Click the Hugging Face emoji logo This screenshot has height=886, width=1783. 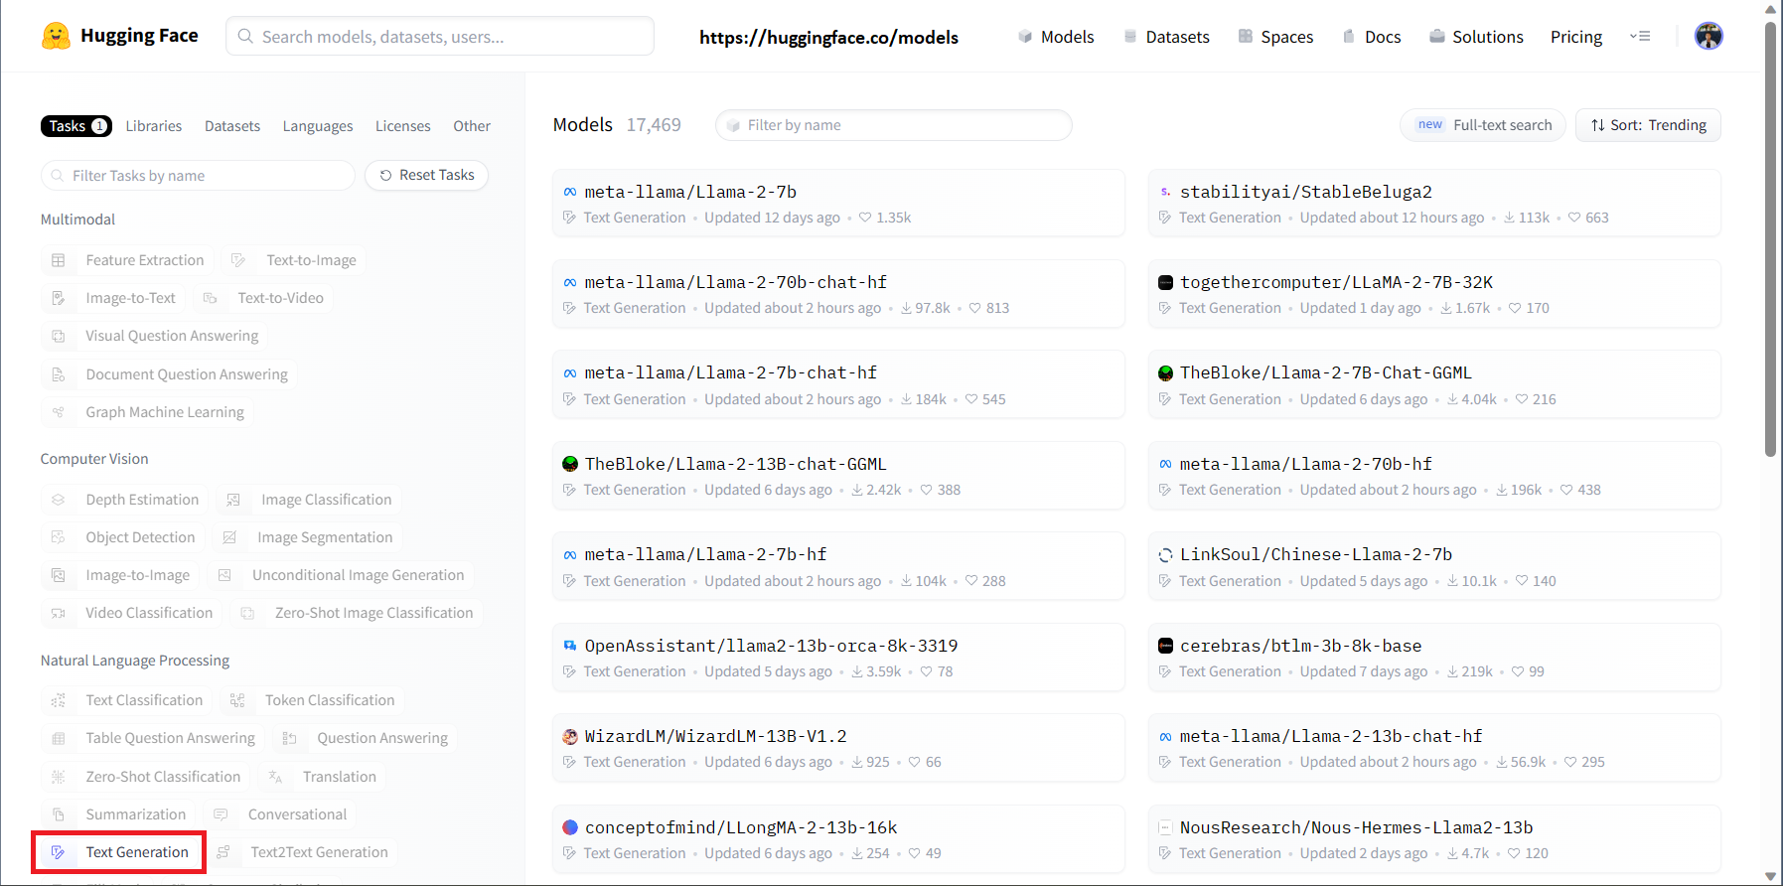(57, 36)
